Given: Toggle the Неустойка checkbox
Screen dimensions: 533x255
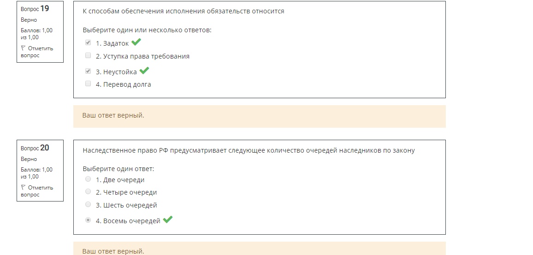Looking at the screenshot, I should [x=88, y=71].
